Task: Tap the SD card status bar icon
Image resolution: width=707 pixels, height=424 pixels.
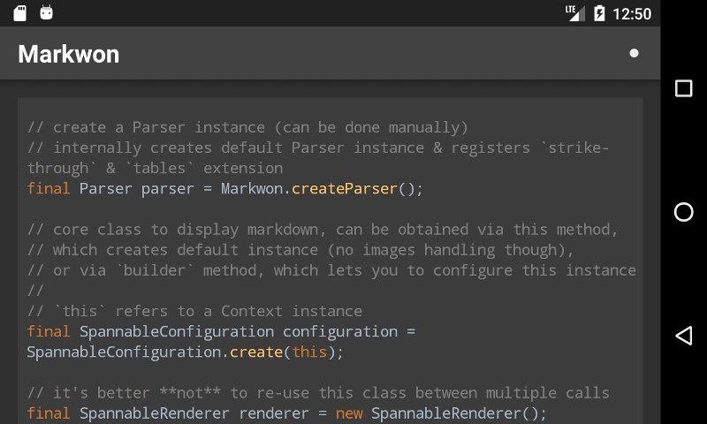Action: [x=20, y=13]
